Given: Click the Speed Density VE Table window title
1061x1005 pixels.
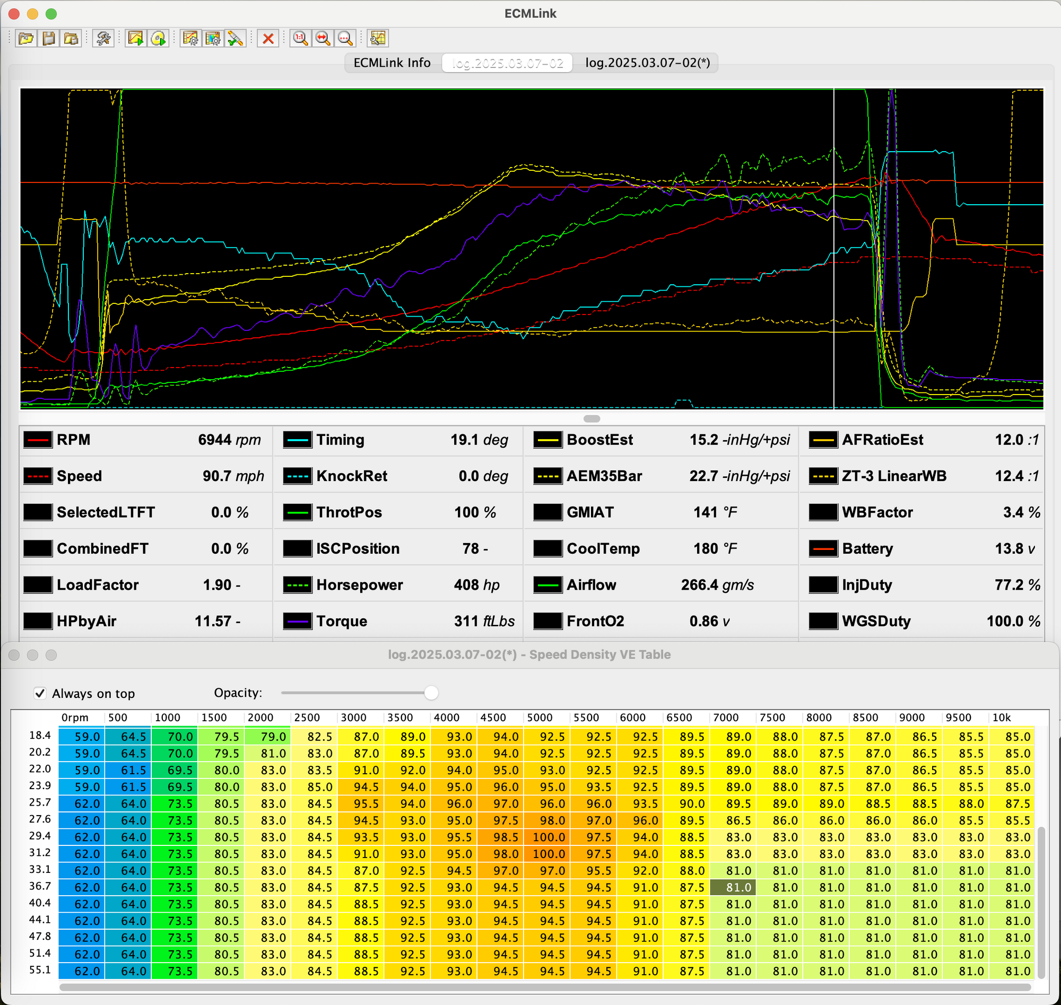Looking at the screenshot, I should 529,654.
